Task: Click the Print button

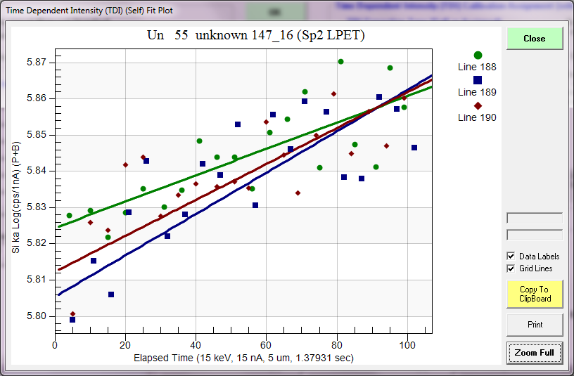Action: (535, 325)
